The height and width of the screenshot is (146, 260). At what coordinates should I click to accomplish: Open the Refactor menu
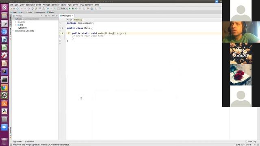(55, 5)
